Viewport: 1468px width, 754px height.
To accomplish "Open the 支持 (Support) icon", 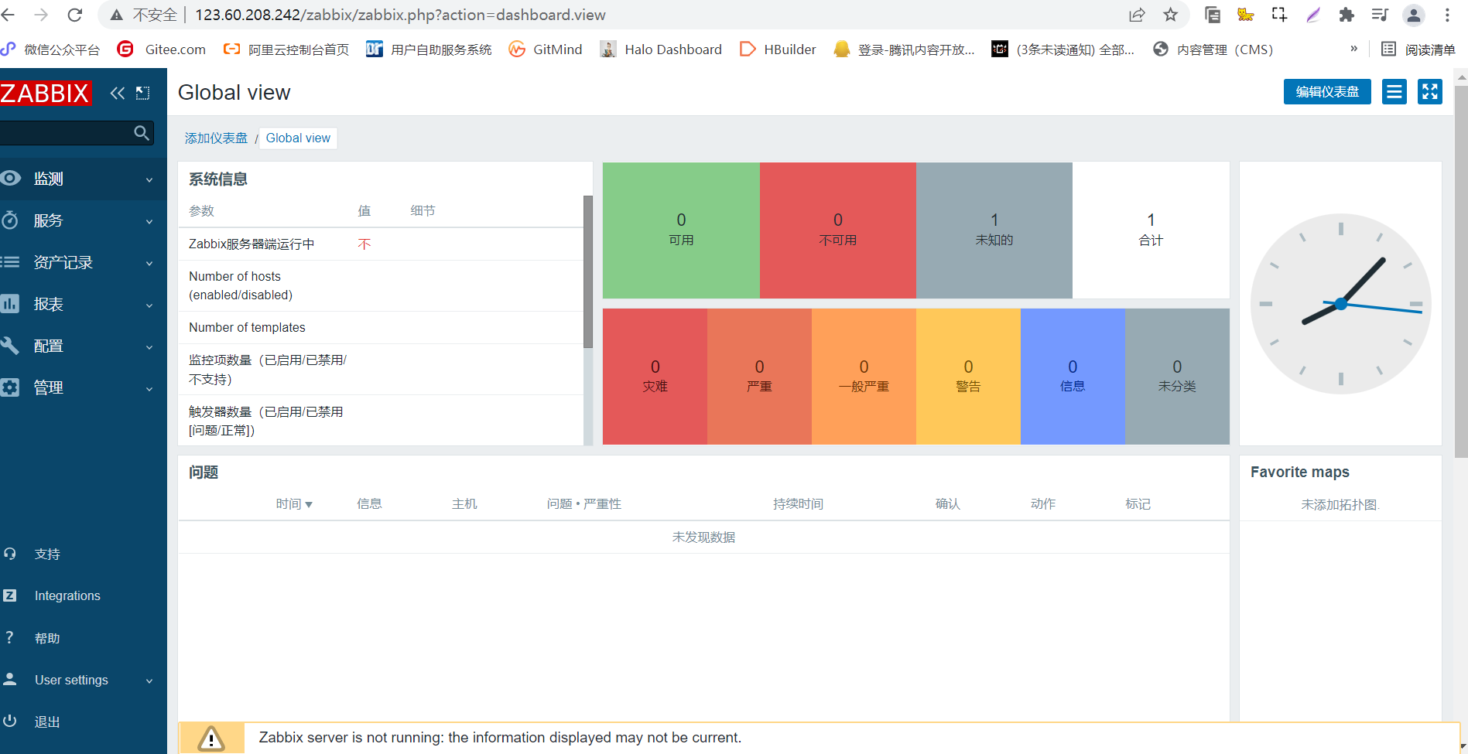I will 11,553.
